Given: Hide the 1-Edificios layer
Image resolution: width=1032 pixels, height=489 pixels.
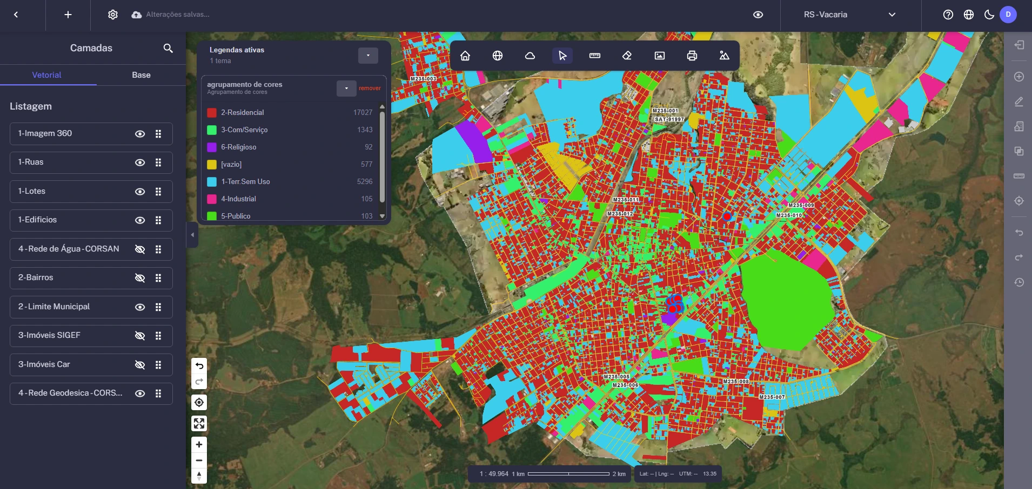Looking at the screenshot, I should (140, 220).
